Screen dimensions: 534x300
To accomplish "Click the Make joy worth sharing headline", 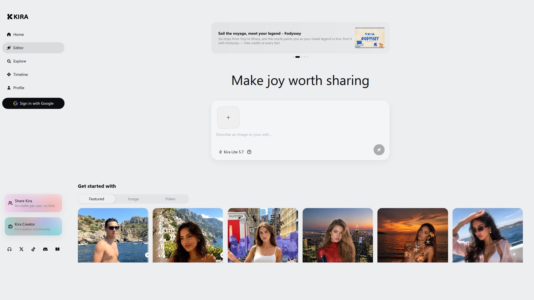I will click(300, 81).
